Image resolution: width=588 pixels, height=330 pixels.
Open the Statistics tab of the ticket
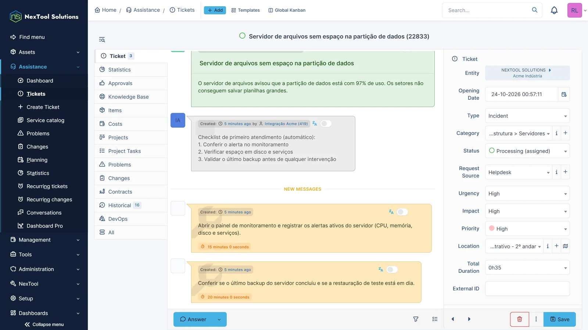pyautogui.click(x=131, y=70)
